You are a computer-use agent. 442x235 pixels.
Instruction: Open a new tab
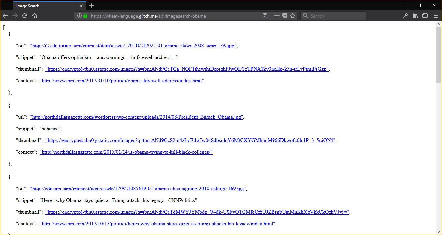coord(92,6)
